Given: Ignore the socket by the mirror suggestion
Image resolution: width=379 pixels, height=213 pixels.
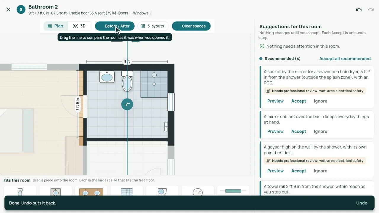Looking at the screenshot, I should click(x=320, y=101).
